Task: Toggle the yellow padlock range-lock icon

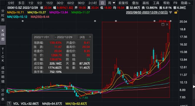Action: [176, 12]
